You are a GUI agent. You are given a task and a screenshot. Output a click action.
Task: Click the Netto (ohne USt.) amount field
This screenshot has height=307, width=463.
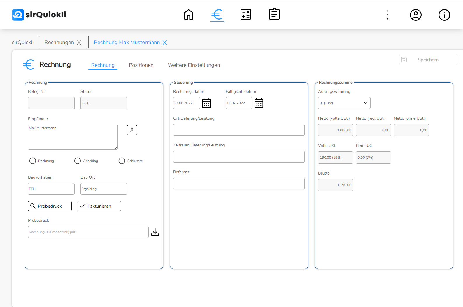pyautogui.click(x=411, y=130)
